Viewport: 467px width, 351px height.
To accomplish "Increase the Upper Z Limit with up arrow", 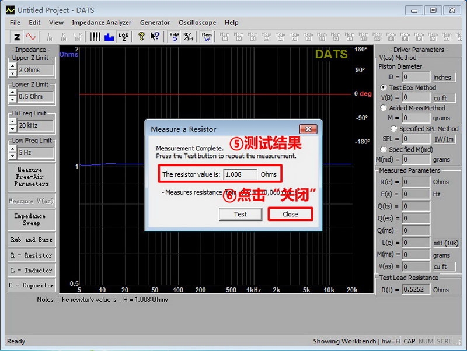I will (x=12, y=66).
